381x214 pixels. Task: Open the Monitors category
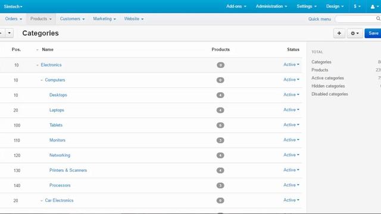click(x=57, y=140)
